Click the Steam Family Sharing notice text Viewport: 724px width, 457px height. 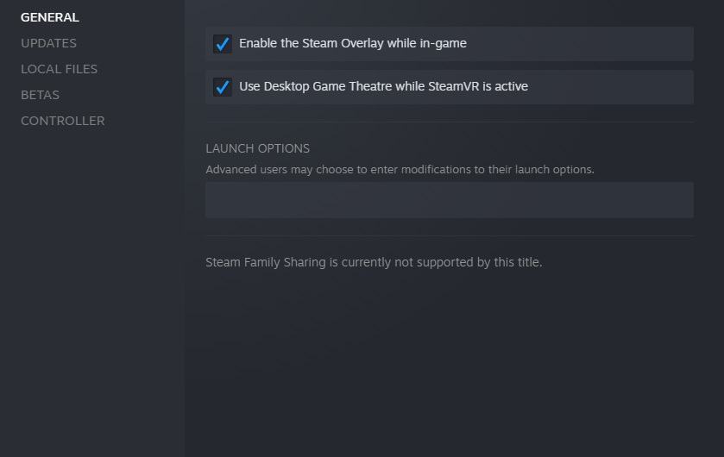coord(373,262)
